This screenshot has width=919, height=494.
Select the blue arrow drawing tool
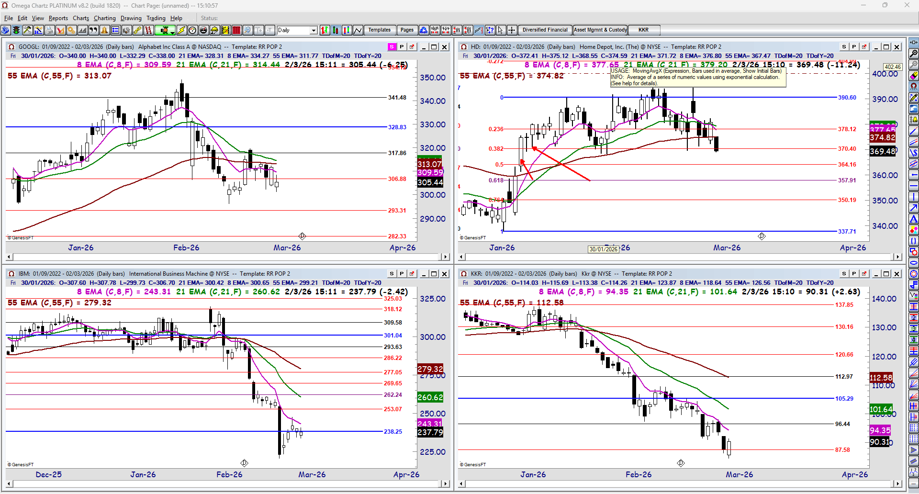914,208
